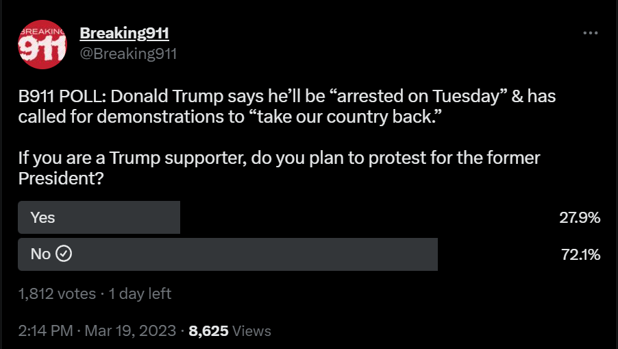618x349 pixels.
Task: Click the checkmark icon beside No
Action: (64, 254)
